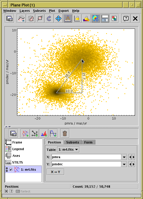Select the STILTS control entry

tap(23, 162)
